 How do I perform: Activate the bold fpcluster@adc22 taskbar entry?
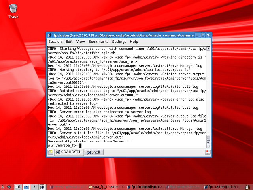pos(145,187)
